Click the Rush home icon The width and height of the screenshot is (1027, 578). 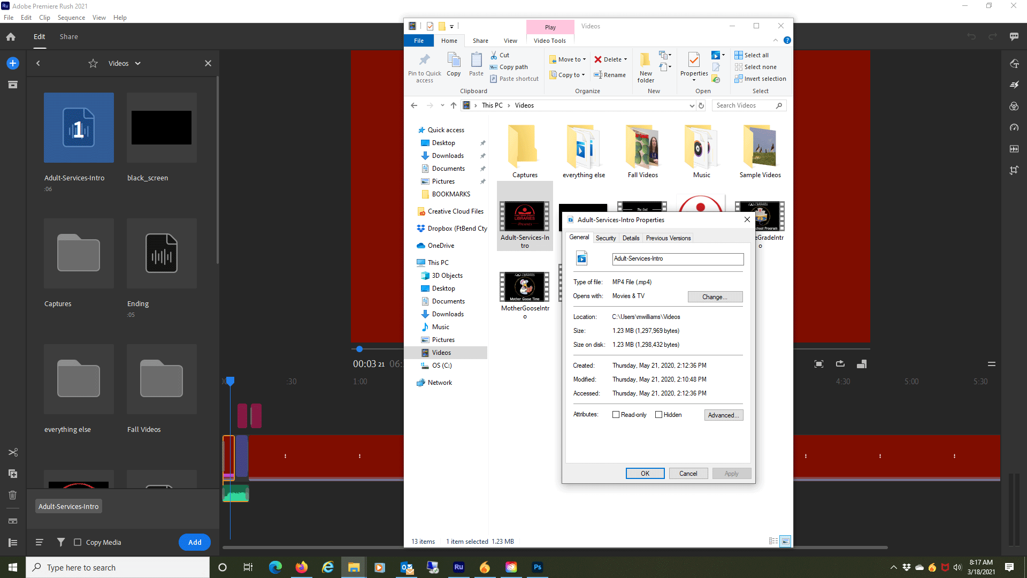(x=11, y=37)
